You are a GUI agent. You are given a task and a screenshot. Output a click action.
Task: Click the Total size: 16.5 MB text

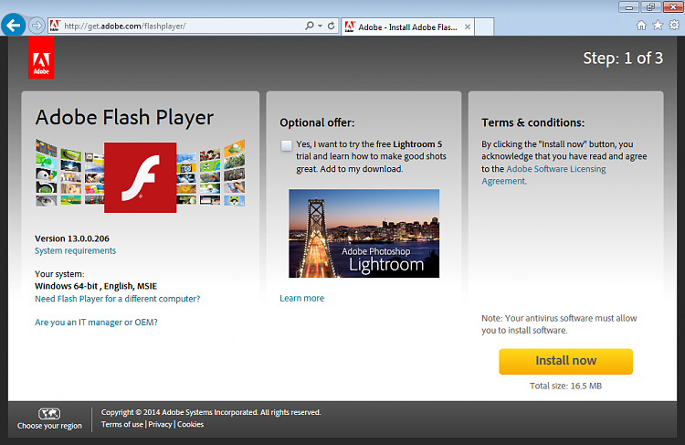565,386
